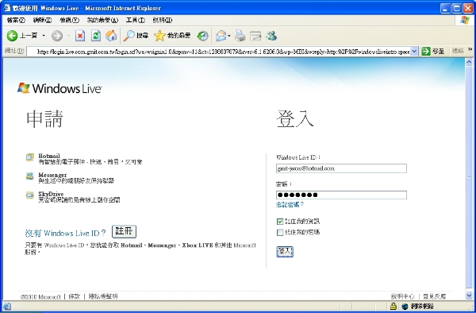The height and width of the screenshot is (313, 476).
Task: Open the Messenger toolbar icon
Action: (271, 36)
